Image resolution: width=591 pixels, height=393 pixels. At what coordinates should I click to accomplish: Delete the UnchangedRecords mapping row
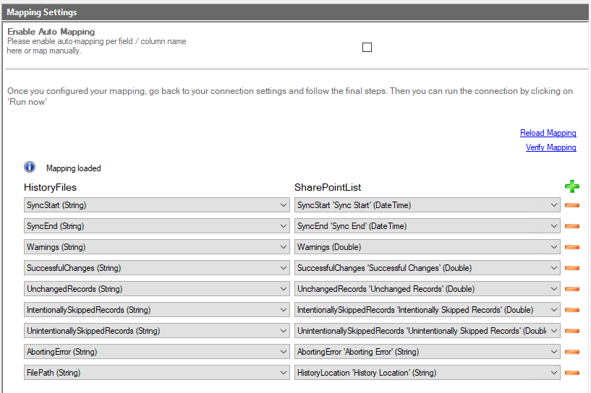pyautogui.click(x=572, y=290)
